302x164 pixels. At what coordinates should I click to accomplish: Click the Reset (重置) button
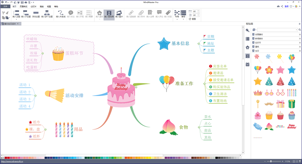tap(193, 19)
